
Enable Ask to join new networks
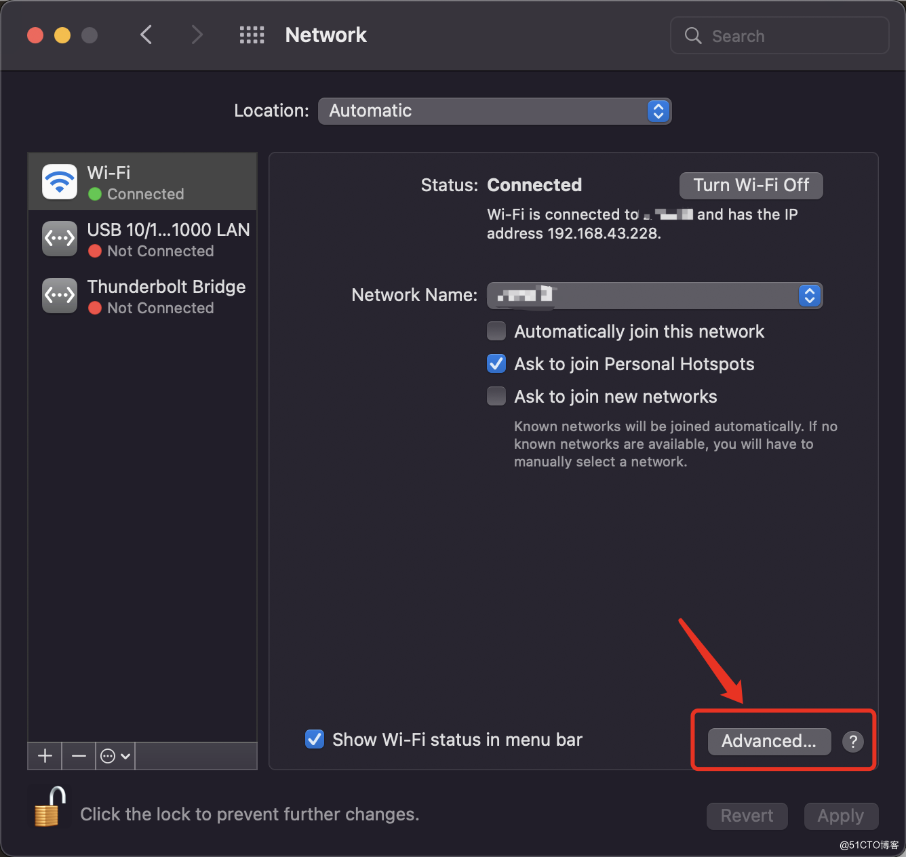[x=496, y=396]
